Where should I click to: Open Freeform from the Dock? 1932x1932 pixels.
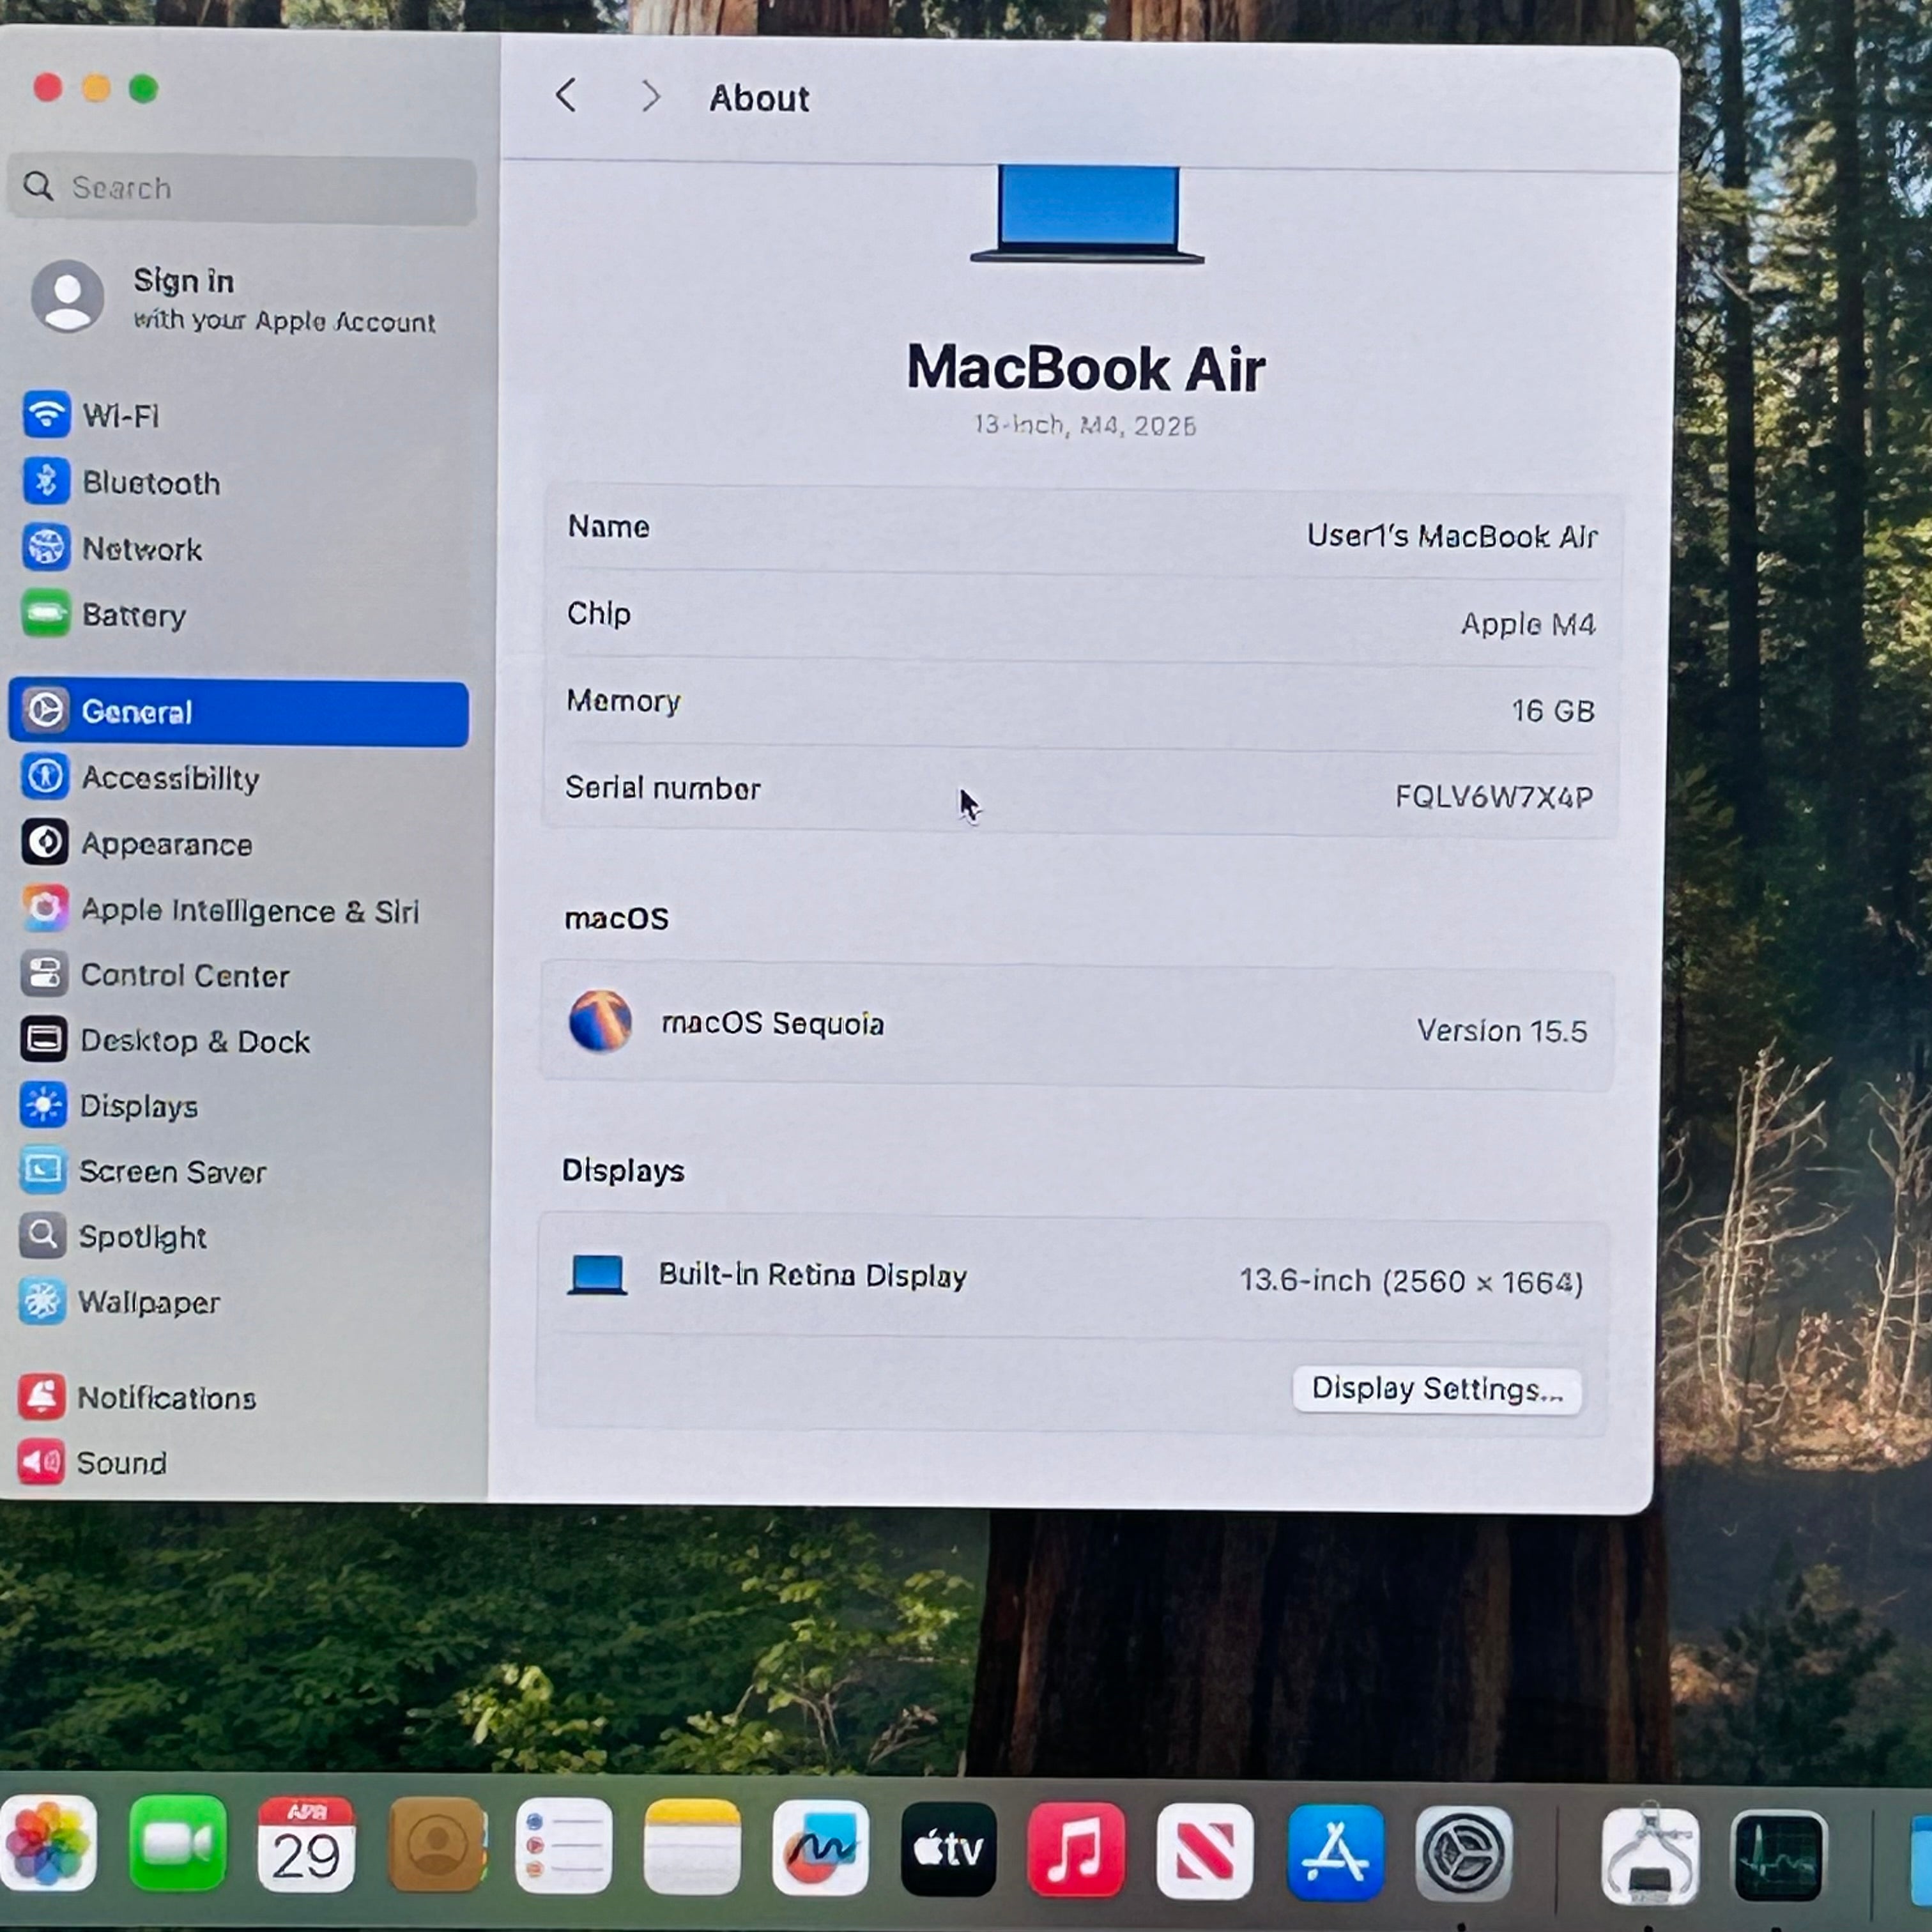820,1848
